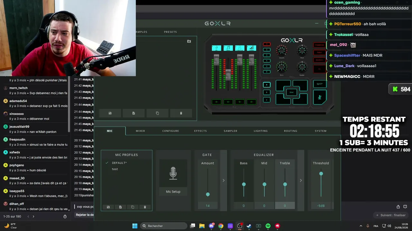
Task: Save the current mic profile
Action: point(108,207)
